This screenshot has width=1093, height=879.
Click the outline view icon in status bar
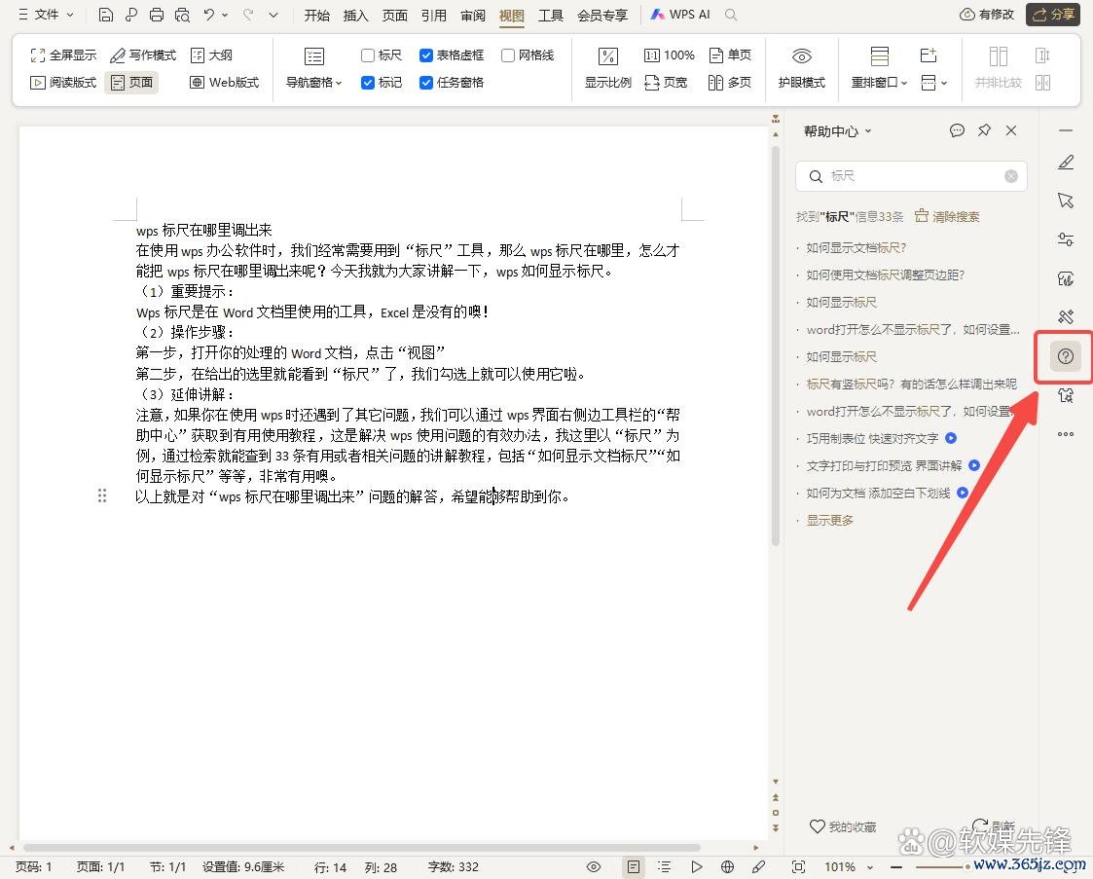click(x=665, y=866)
